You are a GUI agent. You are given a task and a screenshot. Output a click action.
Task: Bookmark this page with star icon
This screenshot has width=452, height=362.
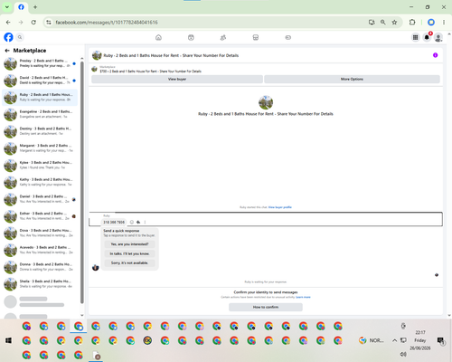tap(394, 23)
